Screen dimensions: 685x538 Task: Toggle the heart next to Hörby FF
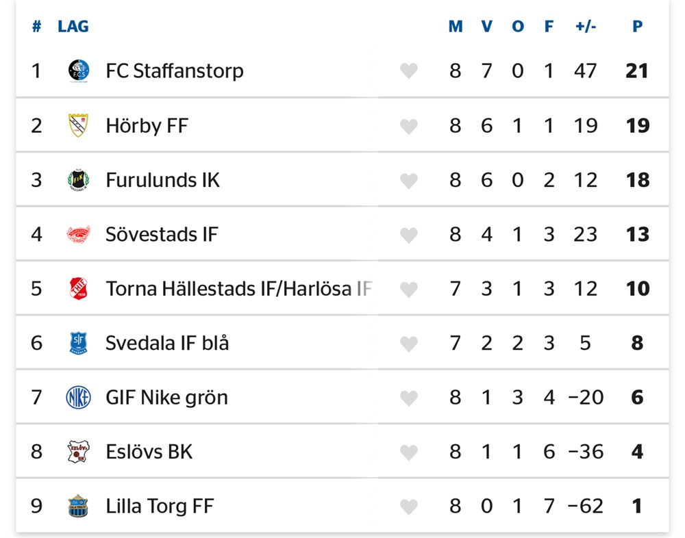coord(409,126)
